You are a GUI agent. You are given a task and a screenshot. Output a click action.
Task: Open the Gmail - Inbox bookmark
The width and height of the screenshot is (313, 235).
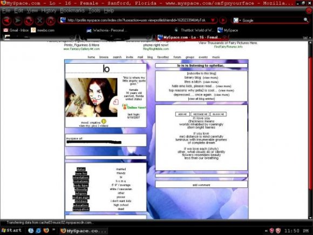16,30
